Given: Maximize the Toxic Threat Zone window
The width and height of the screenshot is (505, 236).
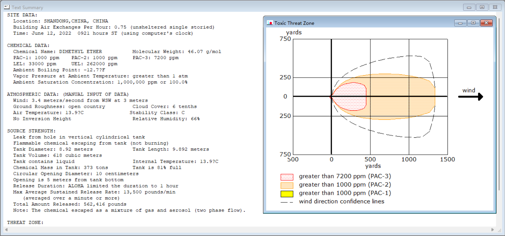Looking at the screenshot, I should pyautogui.click(x=473, y=23).
